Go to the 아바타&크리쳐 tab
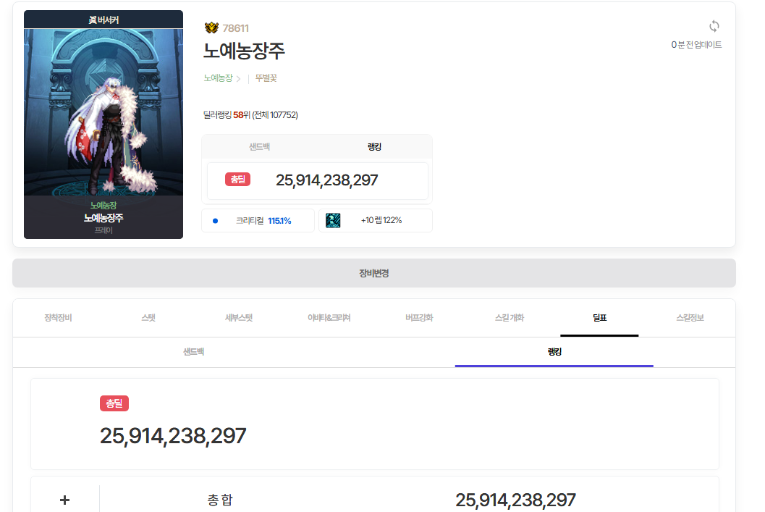Viewport: 765px width, 512px height. (x=329, y=318)
